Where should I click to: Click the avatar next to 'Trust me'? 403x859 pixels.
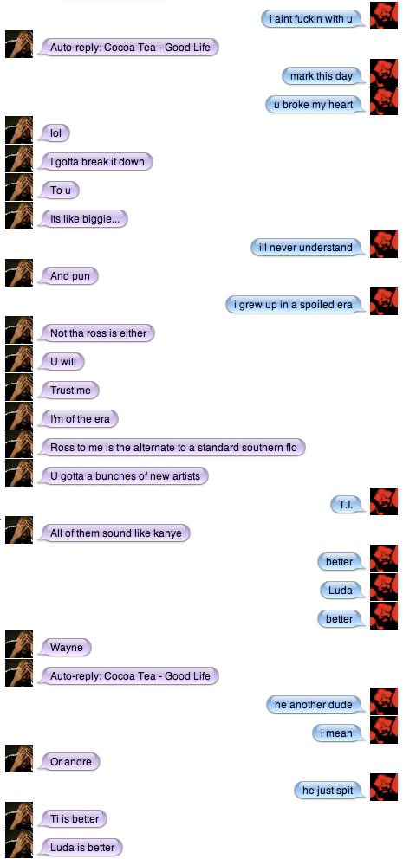19,387
